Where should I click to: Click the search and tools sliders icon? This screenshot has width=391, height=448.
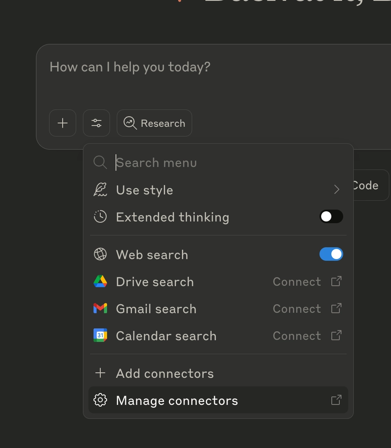[x=96, y=123]
